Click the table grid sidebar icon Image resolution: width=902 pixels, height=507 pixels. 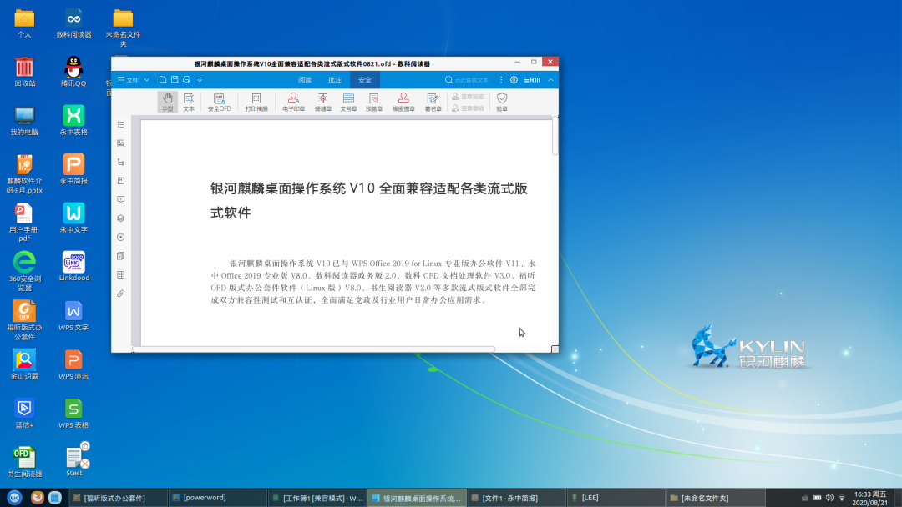point(121,275)
